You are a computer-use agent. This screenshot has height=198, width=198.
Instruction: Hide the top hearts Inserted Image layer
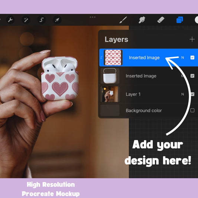pos(192,58)
